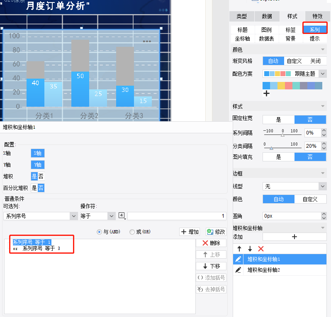The width and height of the screenshot is (331, 317).
Task: Switch to the 类型 tab
Action: coord(241,16)
